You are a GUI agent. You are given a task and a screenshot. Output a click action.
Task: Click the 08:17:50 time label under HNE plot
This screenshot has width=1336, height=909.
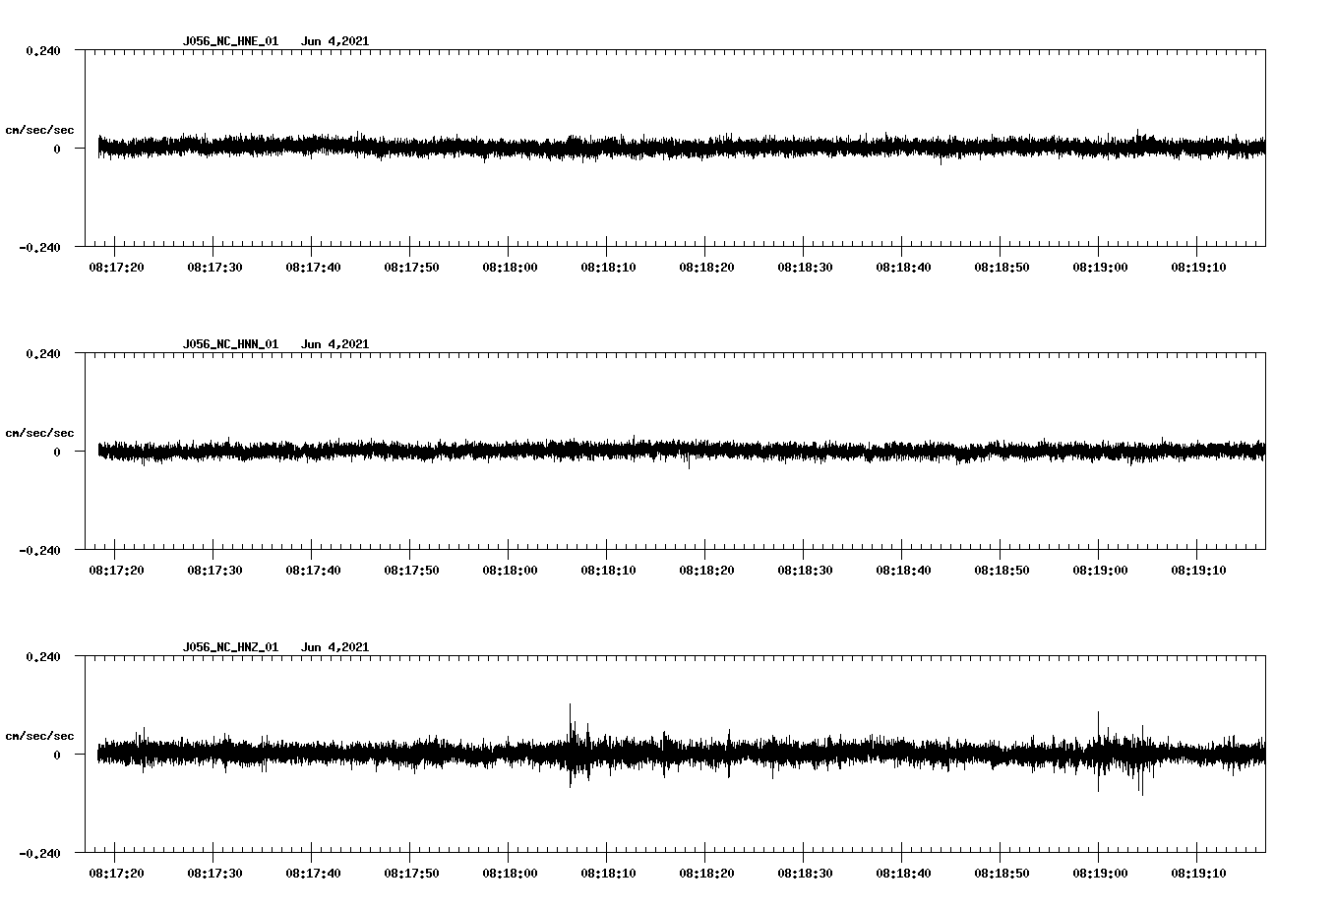point(411,268)
